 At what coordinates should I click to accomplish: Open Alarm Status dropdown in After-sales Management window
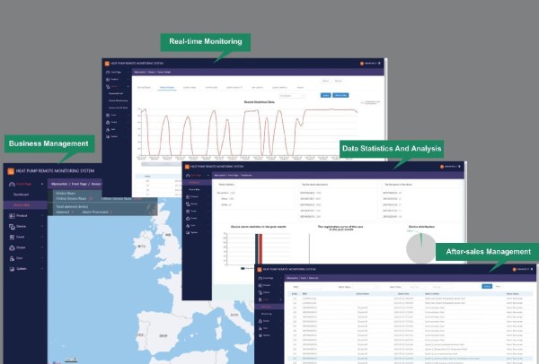[365, 287]
